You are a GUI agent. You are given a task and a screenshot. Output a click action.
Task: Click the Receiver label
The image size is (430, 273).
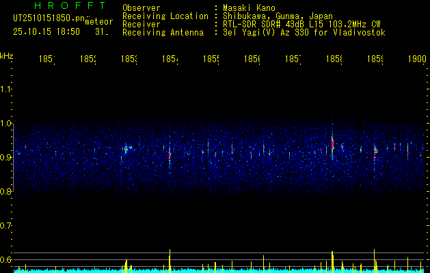coord(142,25)
